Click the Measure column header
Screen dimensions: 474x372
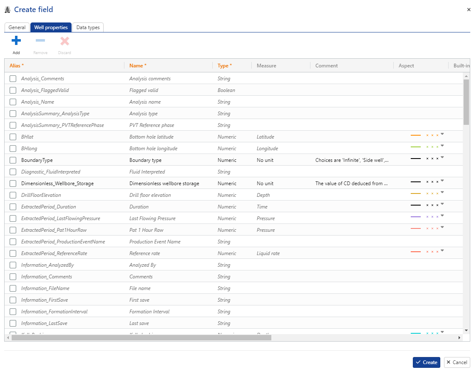[x=266, y=66]
